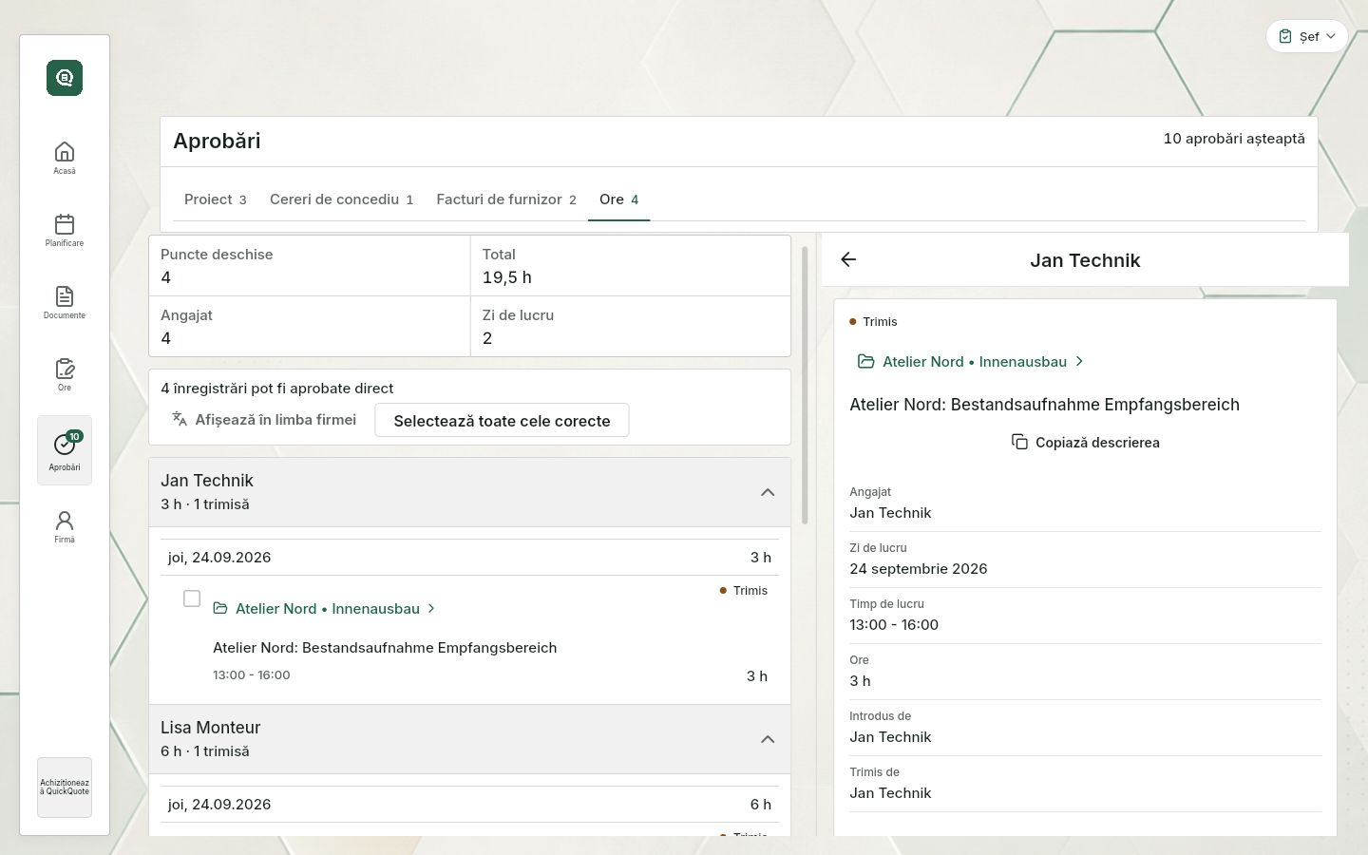Screen dimensions: 1368x855
Task: Collapse the Jan Technik group
Action: (x=768, y=492)
